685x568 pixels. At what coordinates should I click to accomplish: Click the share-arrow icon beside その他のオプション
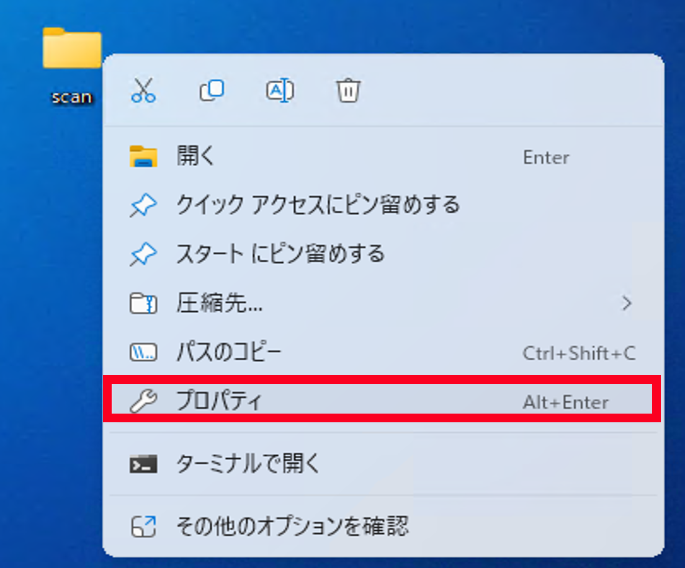(143, 527)
